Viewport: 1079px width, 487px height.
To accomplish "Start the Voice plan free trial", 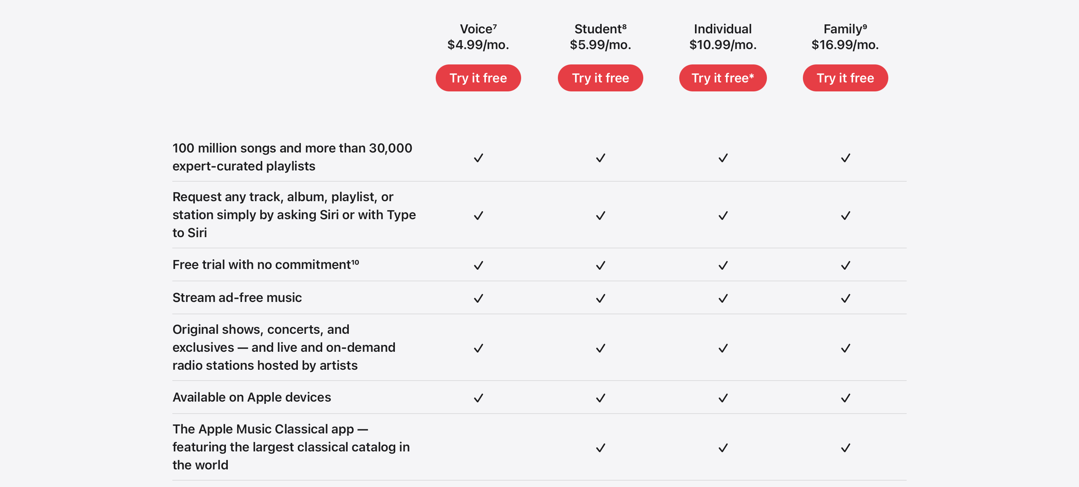I will [478, 78].
